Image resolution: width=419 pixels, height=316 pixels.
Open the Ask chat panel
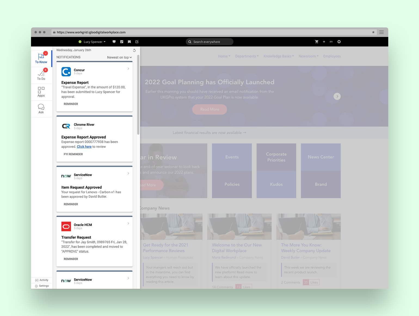pos(41,108)
